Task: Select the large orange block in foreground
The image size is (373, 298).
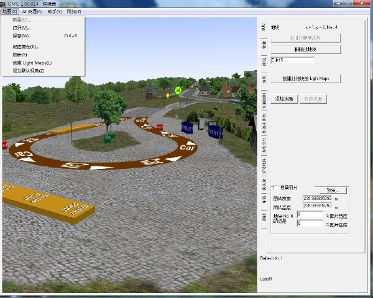Action: [48, 203]
